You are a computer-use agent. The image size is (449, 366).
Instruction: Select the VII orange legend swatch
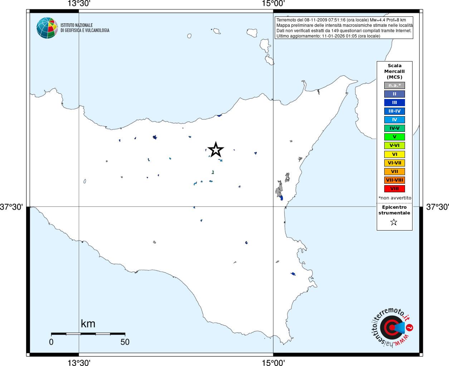click(395, 172)
